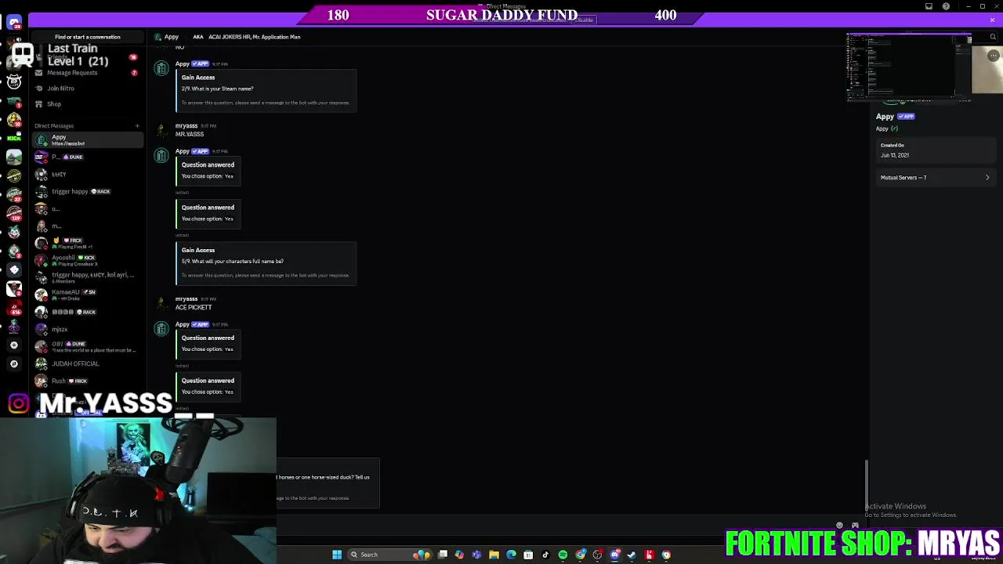This screenshot has height=564, width=1003.
Task: Click Find or start a conversation box
Action: 88,37
